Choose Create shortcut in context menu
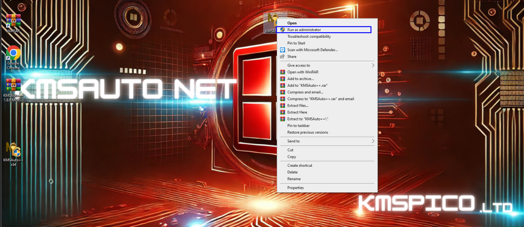This screenshot has width=524, height=227. (299, 165)
